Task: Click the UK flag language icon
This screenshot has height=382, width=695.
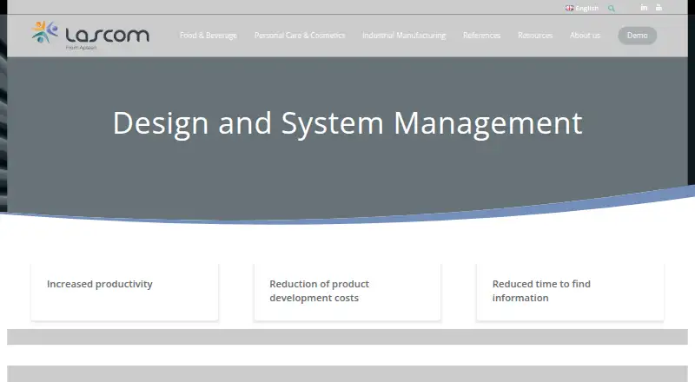Action: click(570, 8)
